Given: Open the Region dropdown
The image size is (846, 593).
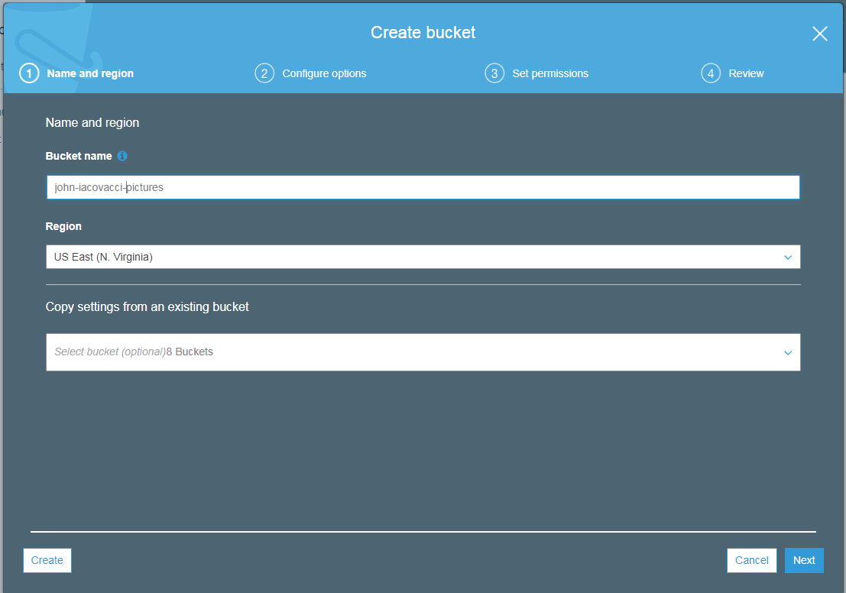Looking at the screenshot, I should tap(423, 257).
